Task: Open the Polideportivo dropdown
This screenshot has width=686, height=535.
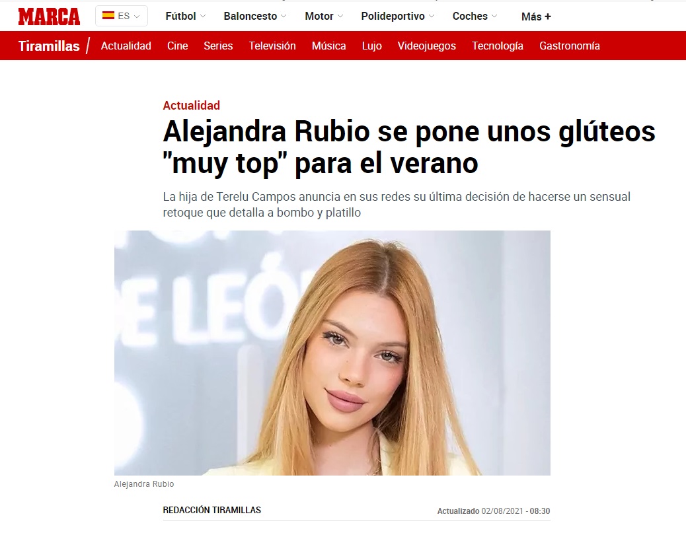Action: [x=398, y=16]
